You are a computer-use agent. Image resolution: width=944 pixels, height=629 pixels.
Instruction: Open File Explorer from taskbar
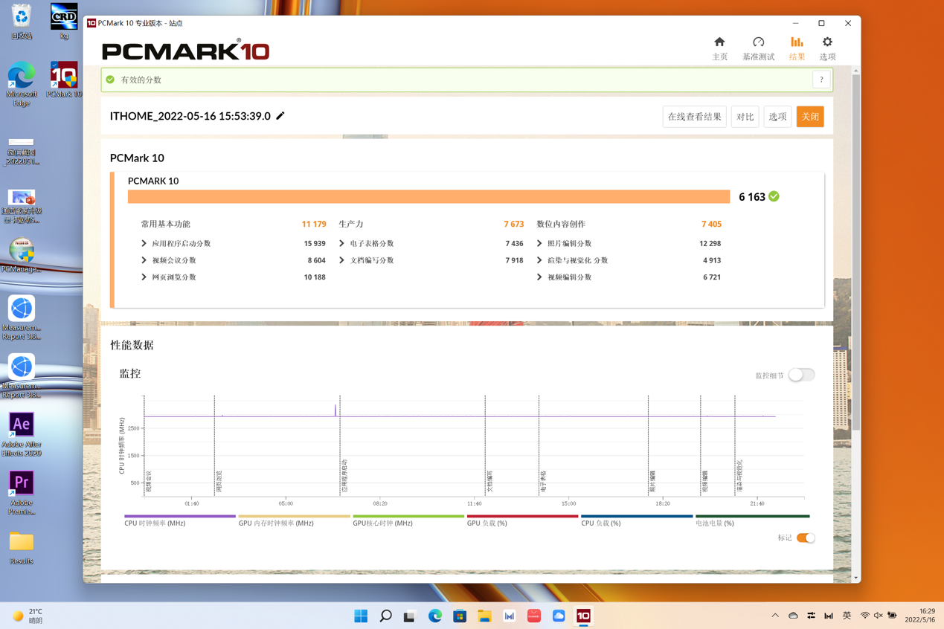pyautogui.click(x=484, y=616)
